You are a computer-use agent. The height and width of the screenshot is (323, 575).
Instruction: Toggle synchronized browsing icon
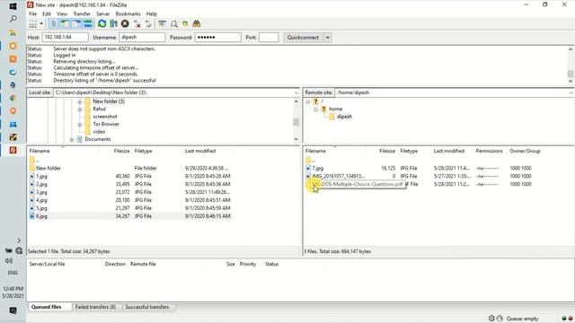(185, 24)
